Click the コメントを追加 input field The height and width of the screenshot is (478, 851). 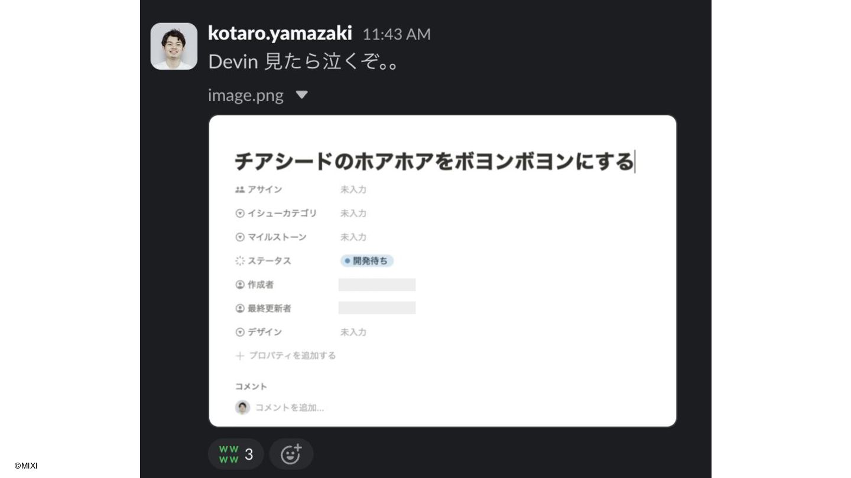click(x=289, y=407)
